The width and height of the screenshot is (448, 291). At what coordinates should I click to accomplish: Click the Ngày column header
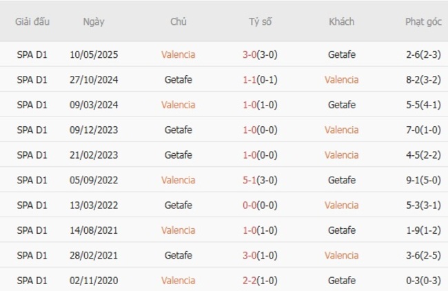(x=94, y=22)
